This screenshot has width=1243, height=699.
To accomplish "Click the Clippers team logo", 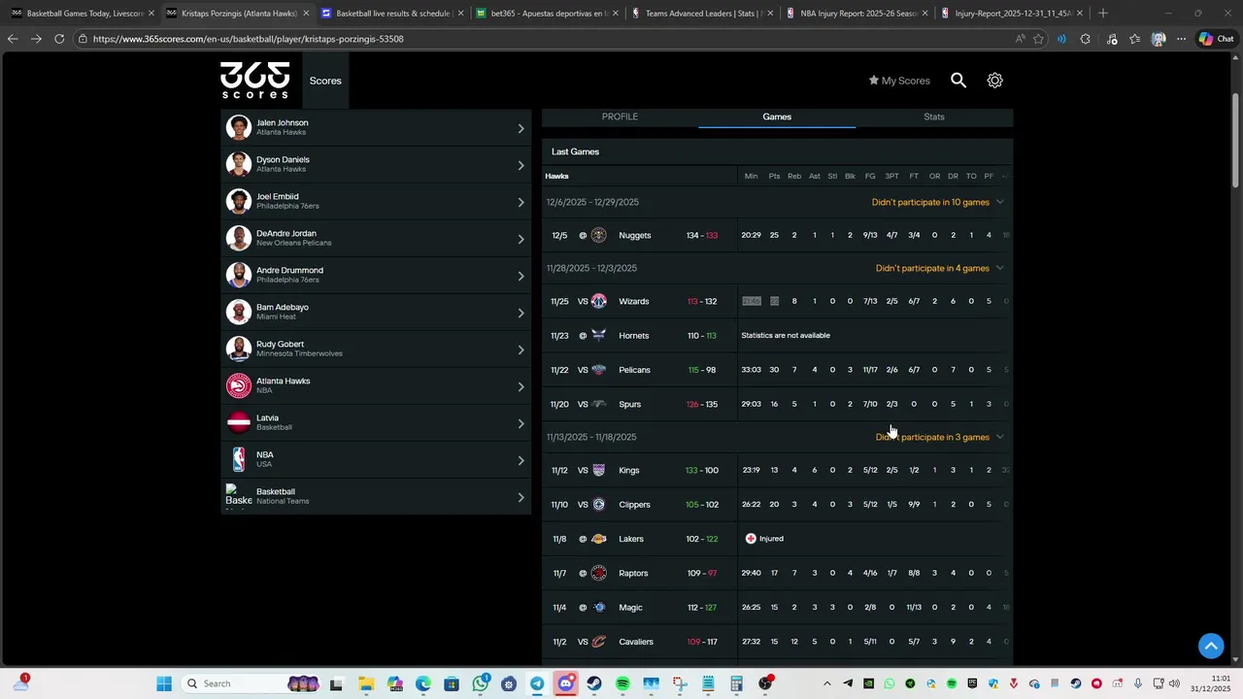I will pos(598,505).
